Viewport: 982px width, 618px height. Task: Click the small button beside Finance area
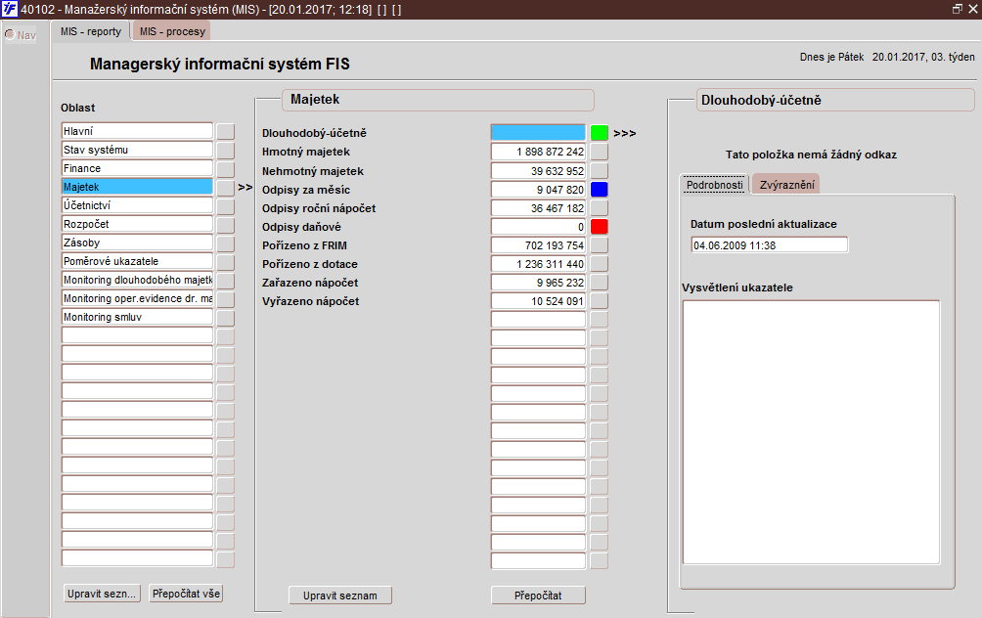click(225, 168)
